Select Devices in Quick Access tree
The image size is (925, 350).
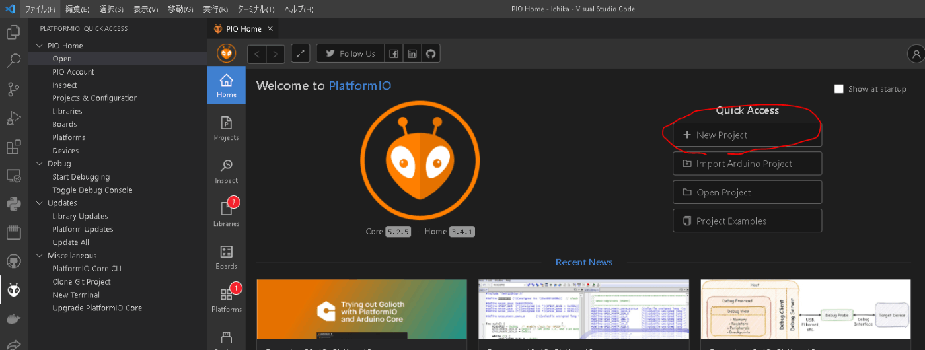point(118,151)
